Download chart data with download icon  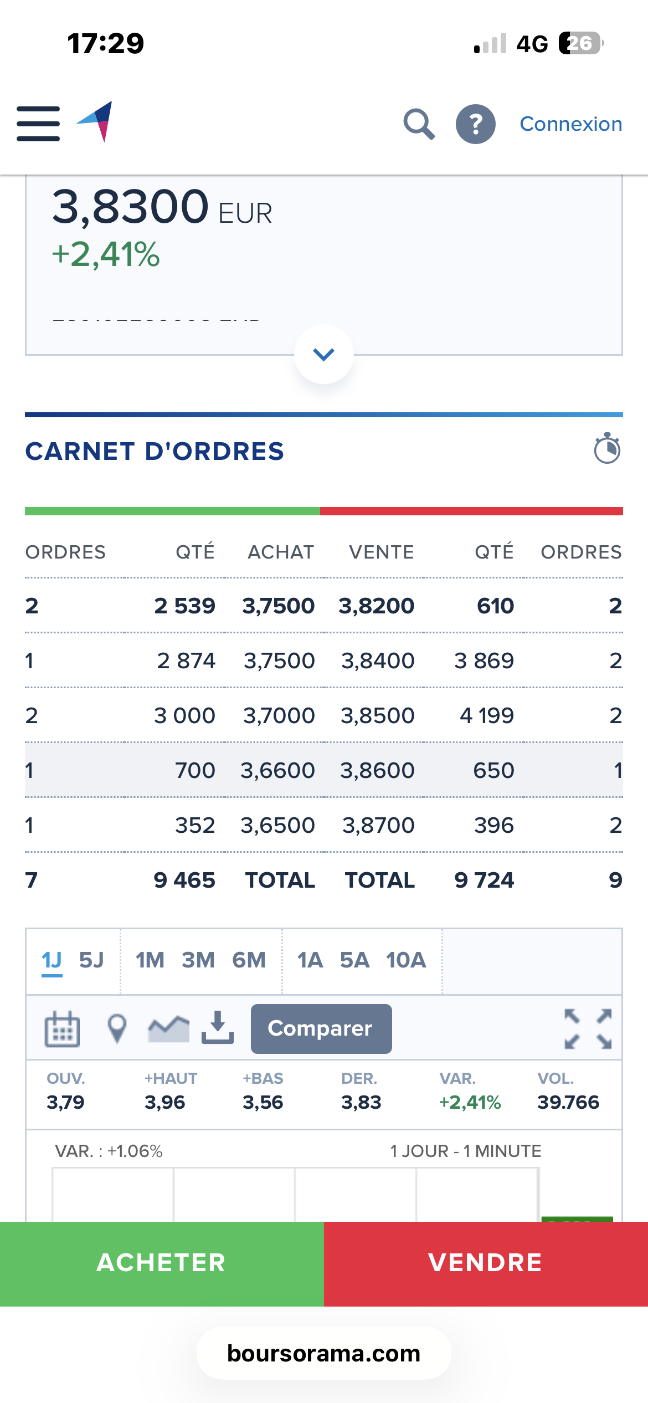(218, 1028)
